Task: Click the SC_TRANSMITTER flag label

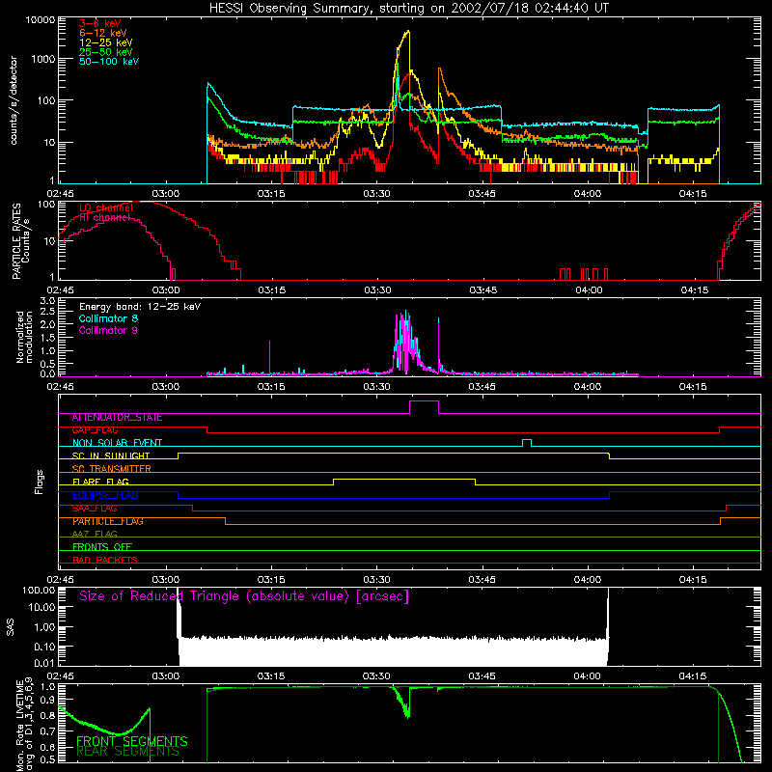Action: pyautogui.click(x=111, y=469)
